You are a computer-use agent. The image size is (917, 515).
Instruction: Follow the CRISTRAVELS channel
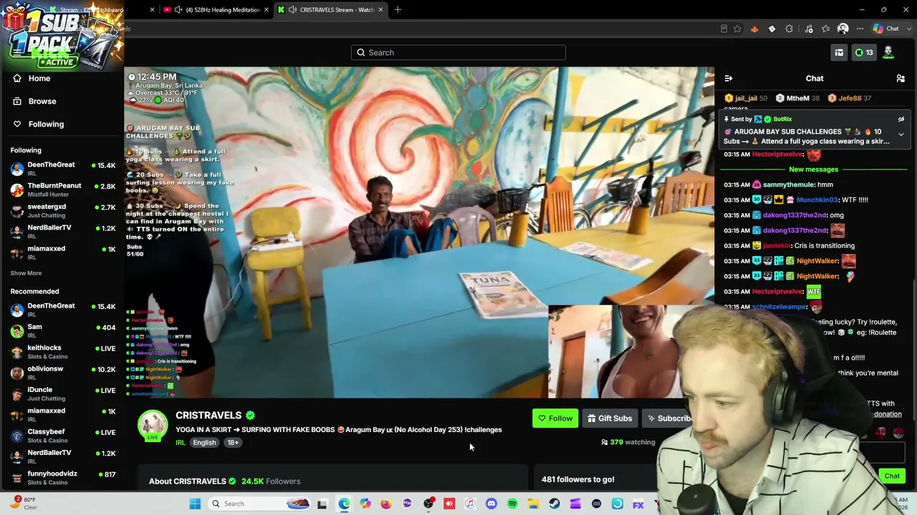click(555, 418)
